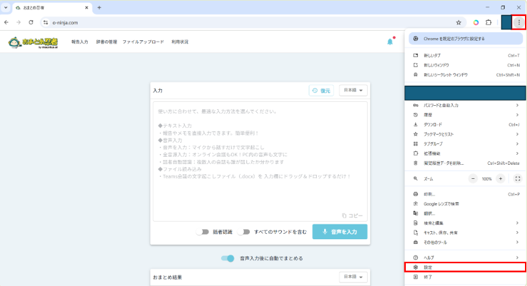527x286 pixels.
Task: Decrease zoom with the minus button
Action: coord(473,179)
